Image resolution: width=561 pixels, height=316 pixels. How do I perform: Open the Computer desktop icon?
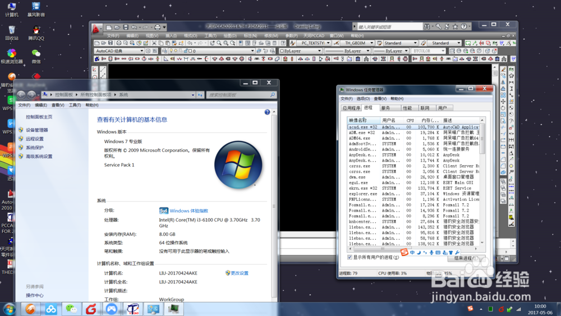pyautogui.click(x=12, y=10)
